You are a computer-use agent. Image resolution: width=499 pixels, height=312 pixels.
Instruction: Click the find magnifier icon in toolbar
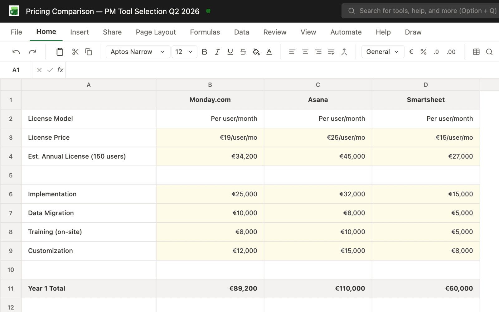(x=489, y=52)
